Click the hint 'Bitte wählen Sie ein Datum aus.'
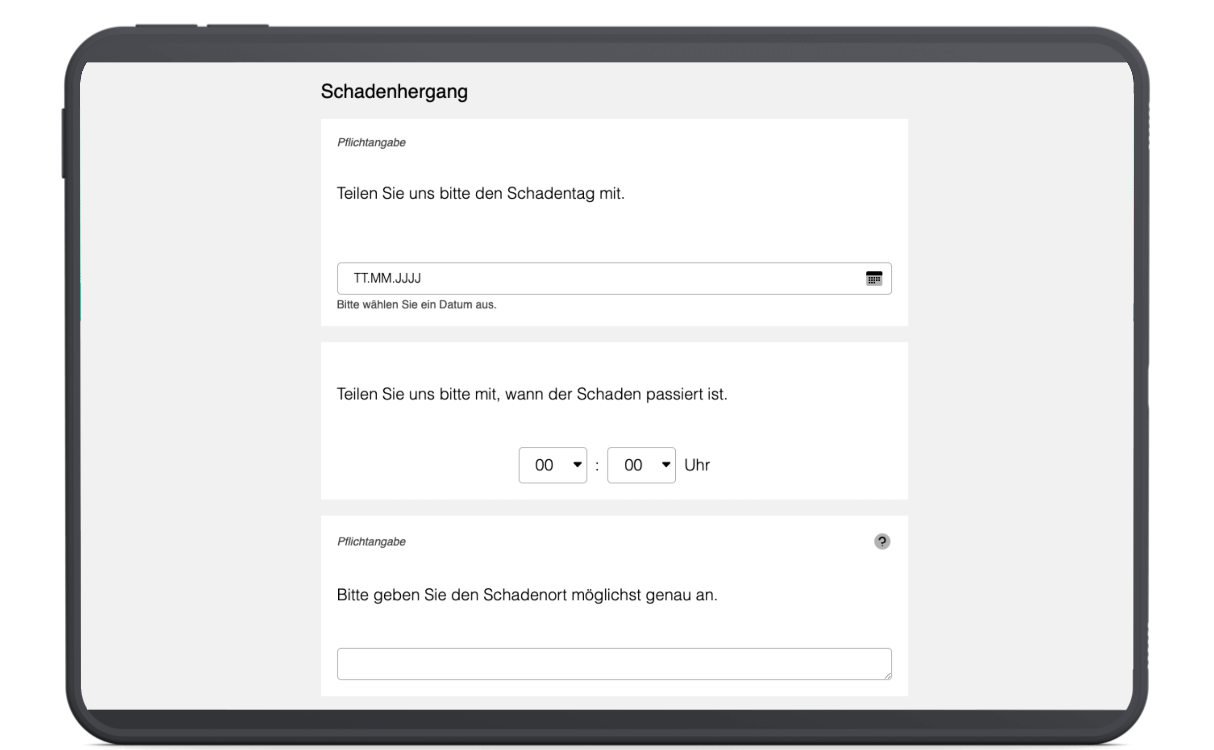This screenshot has width=1214, height=750. (416, 305)
